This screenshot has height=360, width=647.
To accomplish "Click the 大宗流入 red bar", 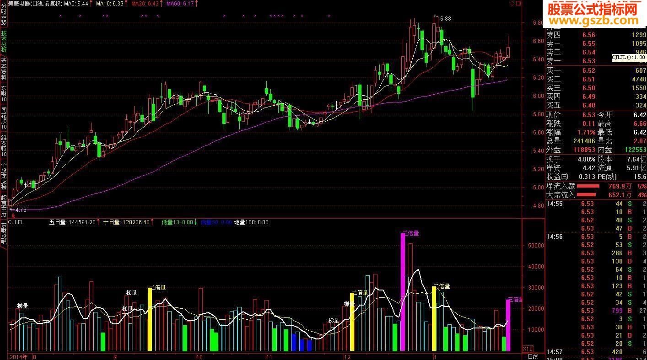I will coord(586,195).
